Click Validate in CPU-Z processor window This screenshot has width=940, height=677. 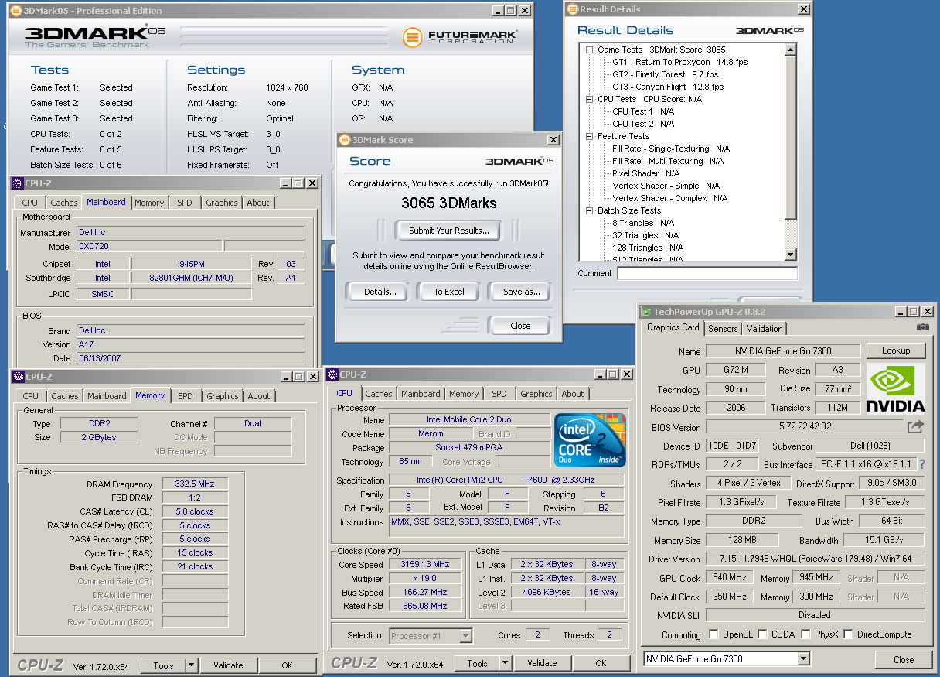tap(542, 663)
